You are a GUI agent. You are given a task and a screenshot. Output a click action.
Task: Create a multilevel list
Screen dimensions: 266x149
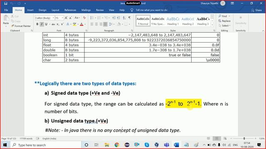click(x=106, y=18)
